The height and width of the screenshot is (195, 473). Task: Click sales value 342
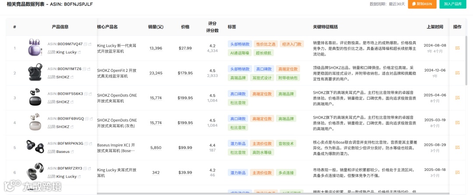[x=156, y=173]
